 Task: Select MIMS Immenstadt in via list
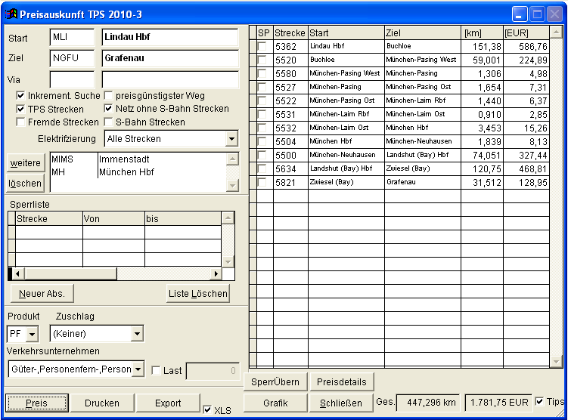pos(138,159)
